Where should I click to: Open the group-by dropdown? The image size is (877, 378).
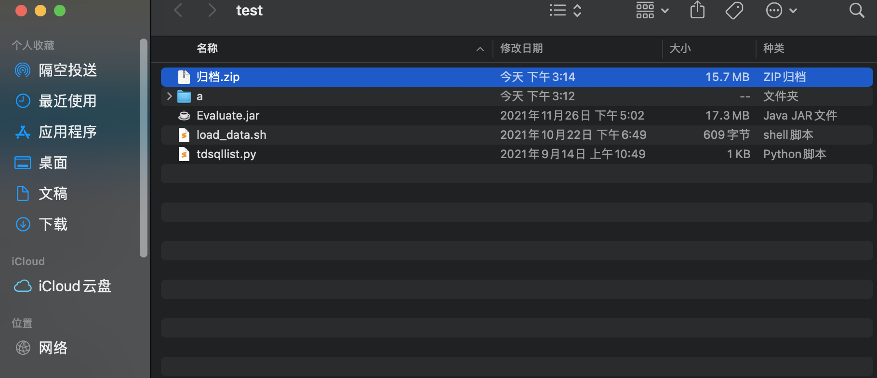pos(652,10)
